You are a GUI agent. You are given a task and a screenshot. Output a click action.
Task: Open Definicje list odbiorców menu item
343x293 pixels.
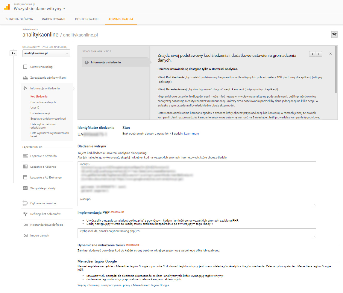(45, 214)
